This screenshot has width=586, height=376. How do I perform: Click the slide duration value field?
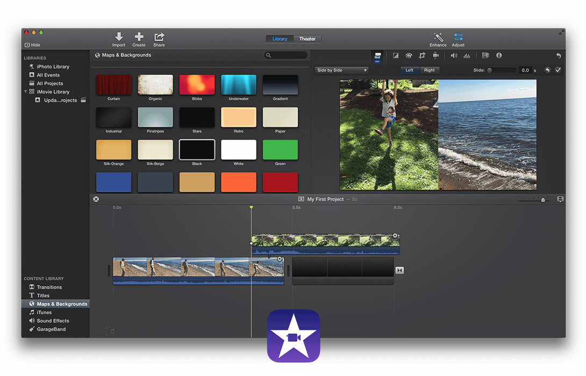[x=525, y=70]
